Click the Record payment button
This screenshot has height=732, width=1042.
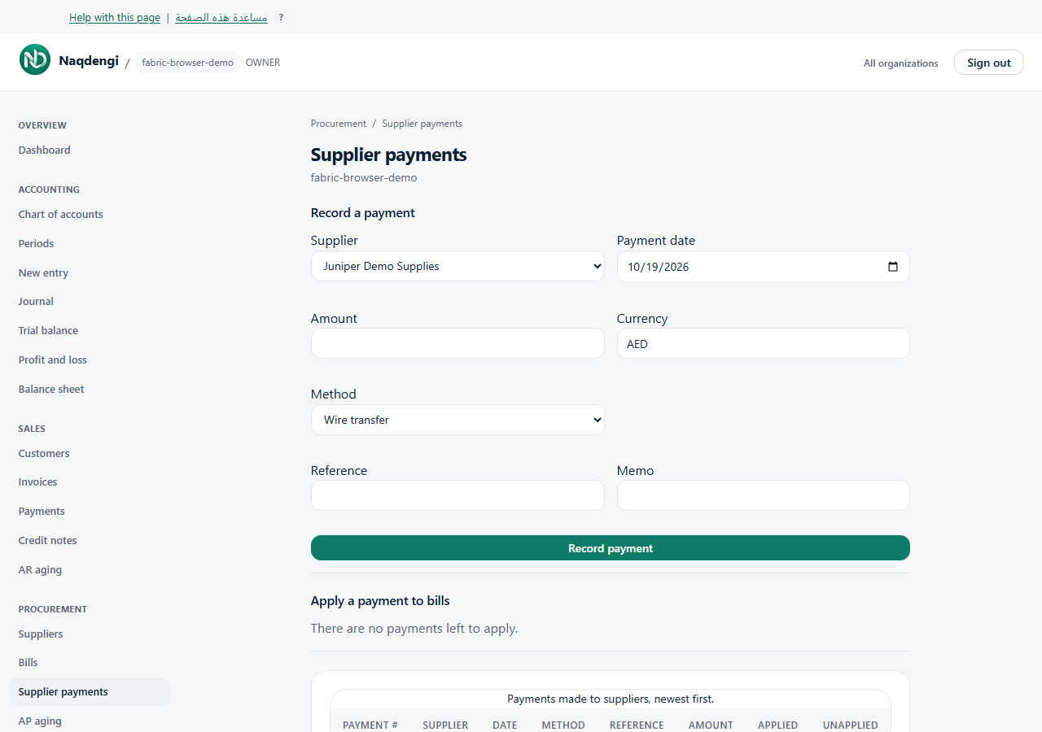(611, 548)
